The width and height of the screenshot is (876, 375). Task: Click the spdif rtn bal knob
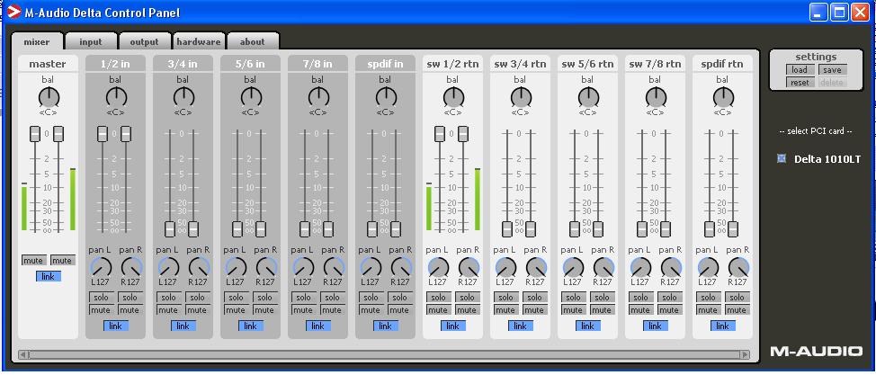pyautogui.click(x=723, y=98)
